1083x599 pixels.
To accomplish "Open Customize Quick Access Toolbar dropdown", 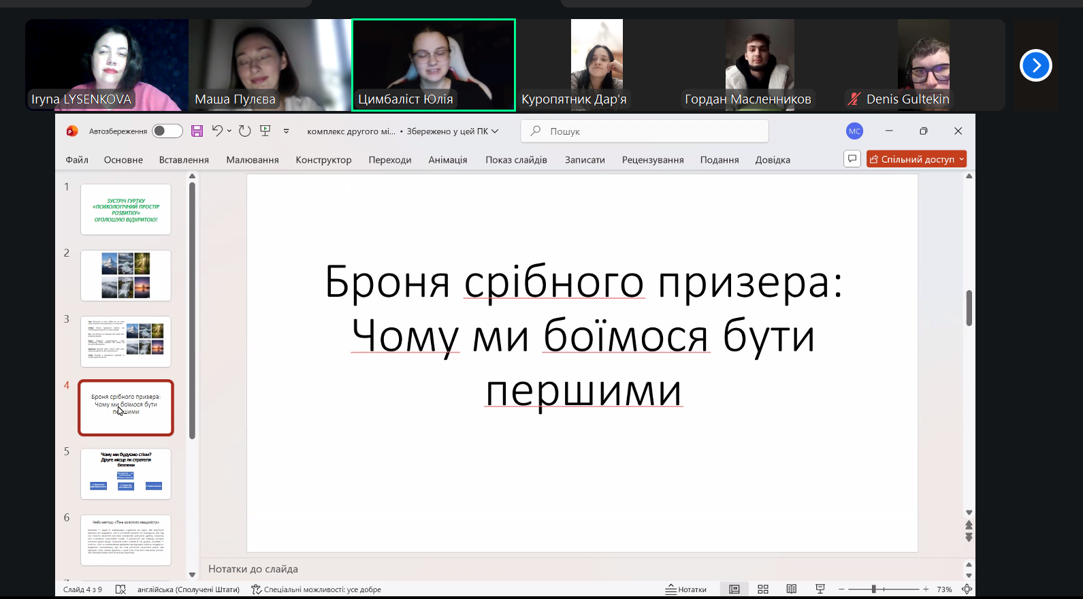I will click(x=287, y=131).
